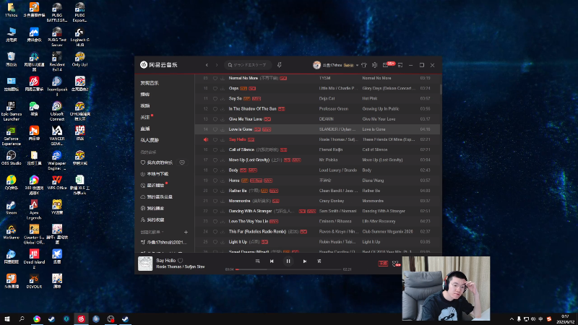Skip to previous track

click(x=272, y=261)
